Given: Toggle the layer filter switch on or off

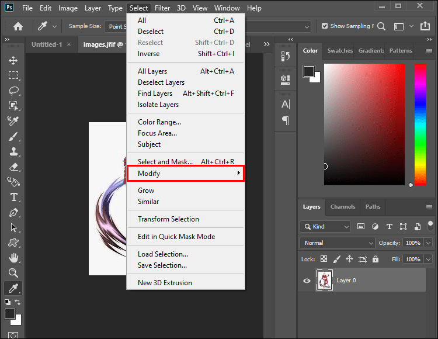Looking at the screenshot, I should [x=430, y=226].
